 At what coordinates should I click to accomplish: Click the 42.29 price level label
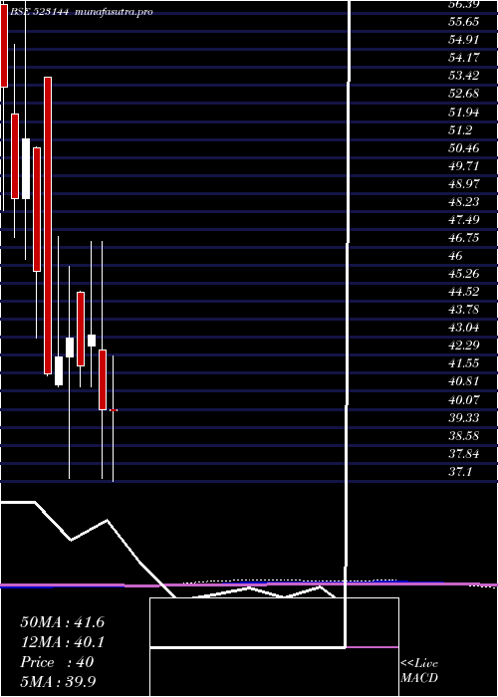point(463,346)
